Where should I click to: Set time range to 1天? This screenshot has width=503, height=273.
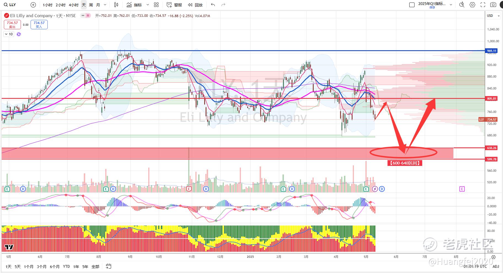tap(9, 266)
